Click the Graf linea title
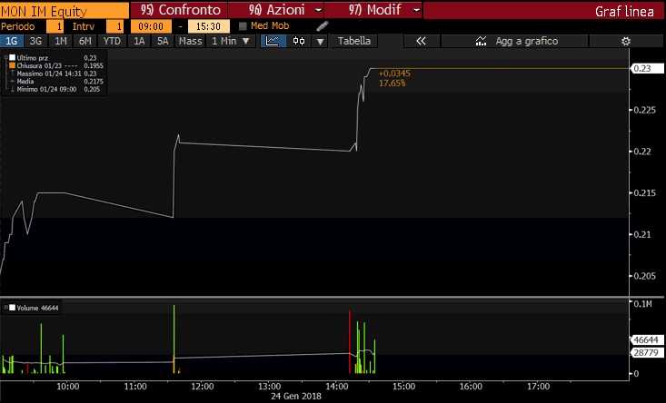 (624, 12)
